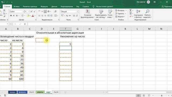Switch to the Вид ribbon tab
The width and height of the screenshot is (172, 97).
pos(78,6)
